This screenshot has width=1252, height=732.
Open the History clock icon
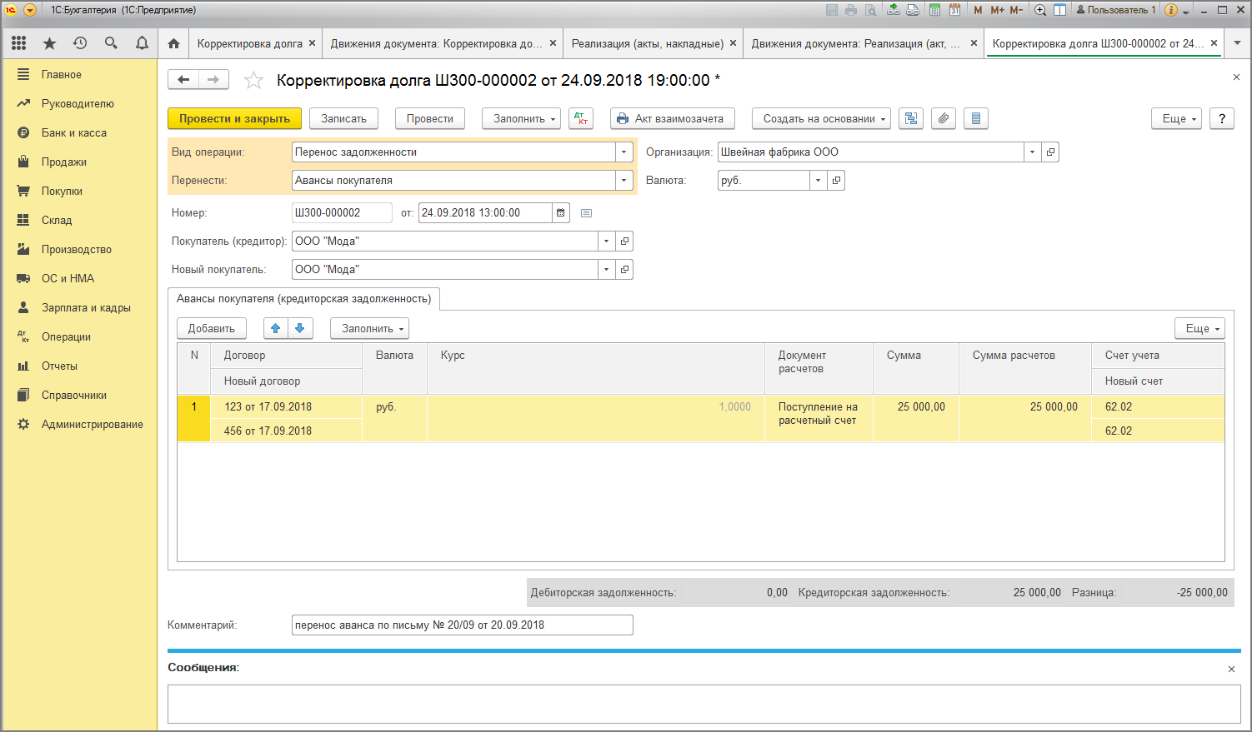point(80,43)
